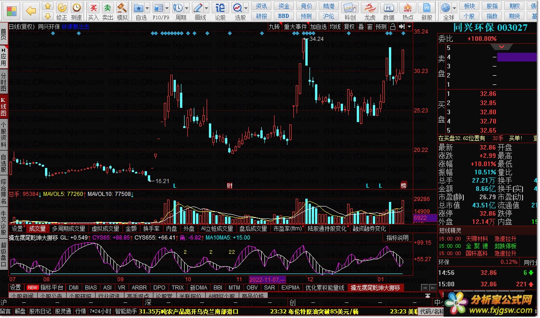Click the indicator tabs right scroll arrow
This screenshot has width=540, height=318.
[433, 288]
